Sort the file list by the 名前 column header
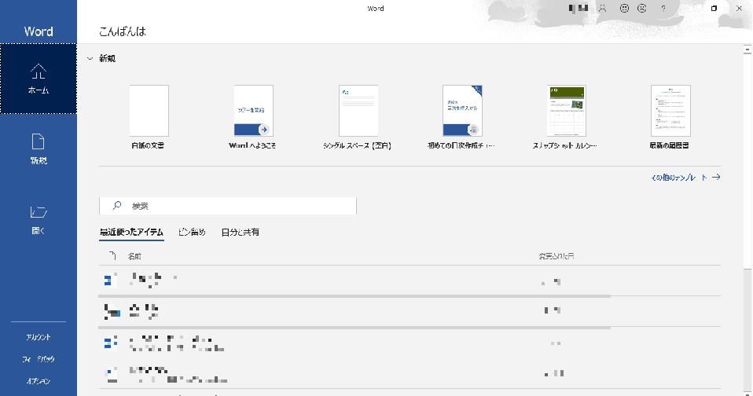The width and height of the screenshot is (753, 396). [x=134, y=256]
